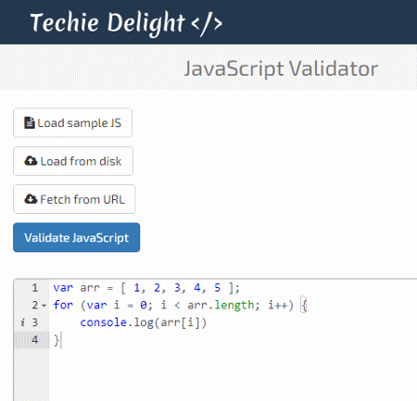Click the Fetch from URL button
The width and height of the screenshot is (417, 401).
[x=74, y=199]
